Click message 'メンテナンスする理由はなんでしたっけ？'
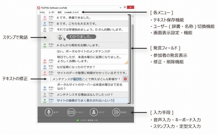This screenshot has height=135, width=217. click(x=85, y=95)
